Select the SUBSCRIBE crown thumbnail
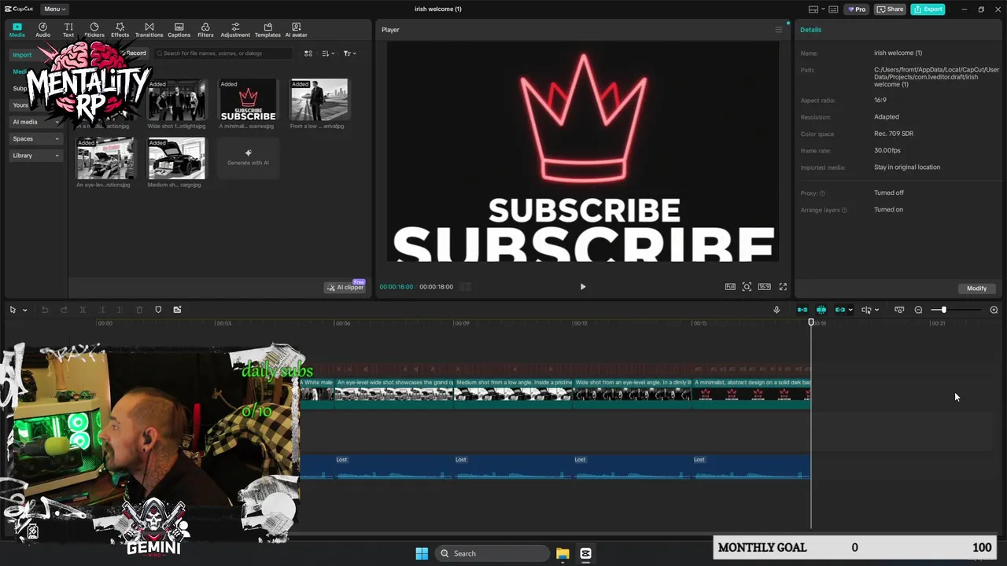Viewport: 1007px width, 566px height. coord(248,100)
